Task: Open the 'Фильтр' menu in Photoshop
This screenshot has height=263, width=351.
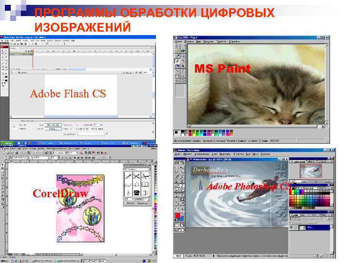Action: (239, 154)
